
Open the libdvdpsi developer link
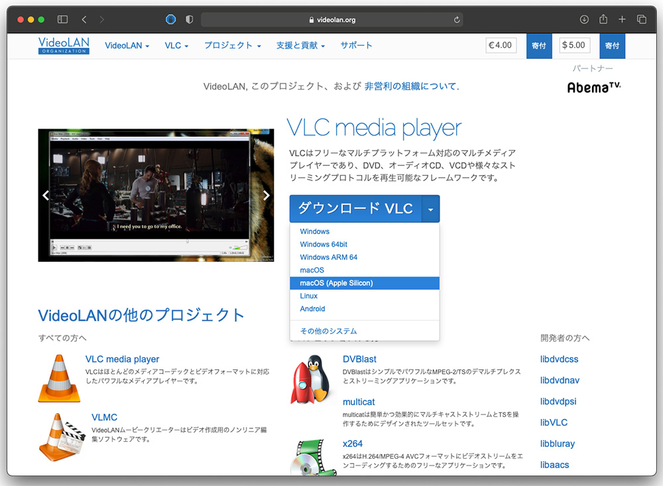pyautogui.click(x=558, y=401)
